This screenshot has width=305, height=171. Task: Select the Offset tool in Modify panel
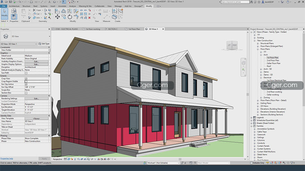64,11
